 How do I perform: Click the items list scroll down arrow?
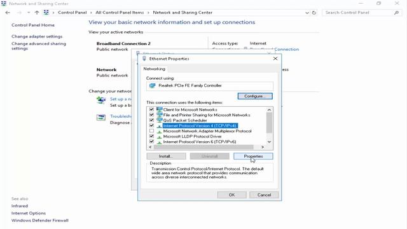pos(269,142)
